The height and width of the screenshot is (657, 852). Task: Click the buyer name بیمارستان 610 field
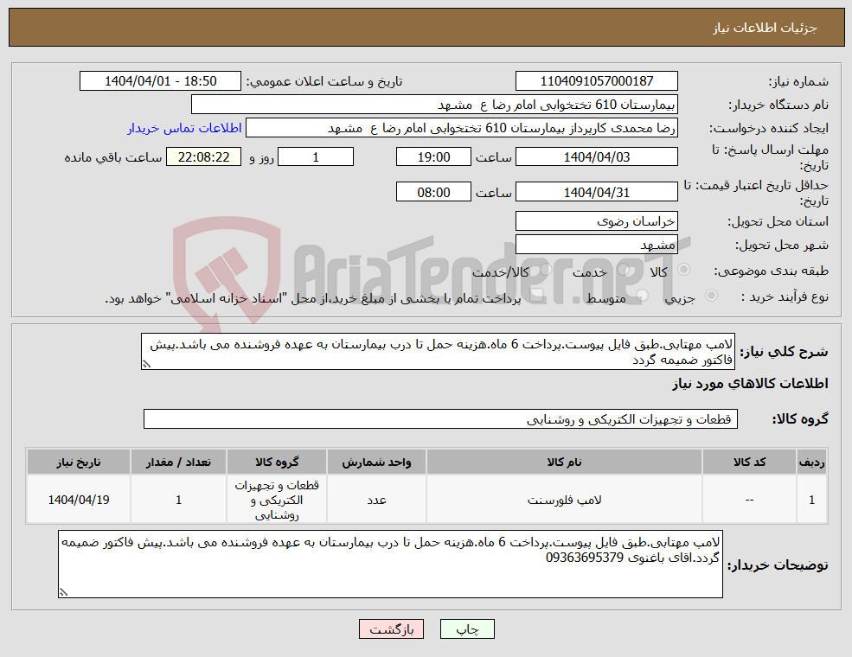pyautogui.click(x=435, y=105)
